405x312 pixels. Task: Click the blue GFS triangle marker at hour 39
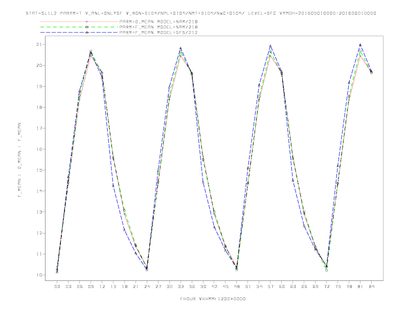click(x=203, y=183)
